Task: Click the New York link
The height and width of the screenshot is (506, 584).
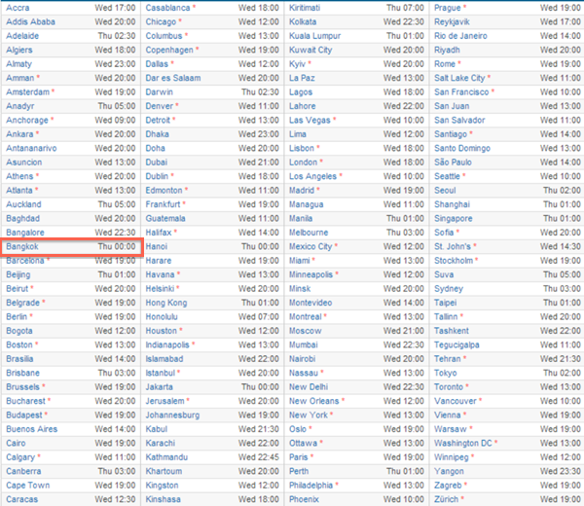Action: (308, 415)
